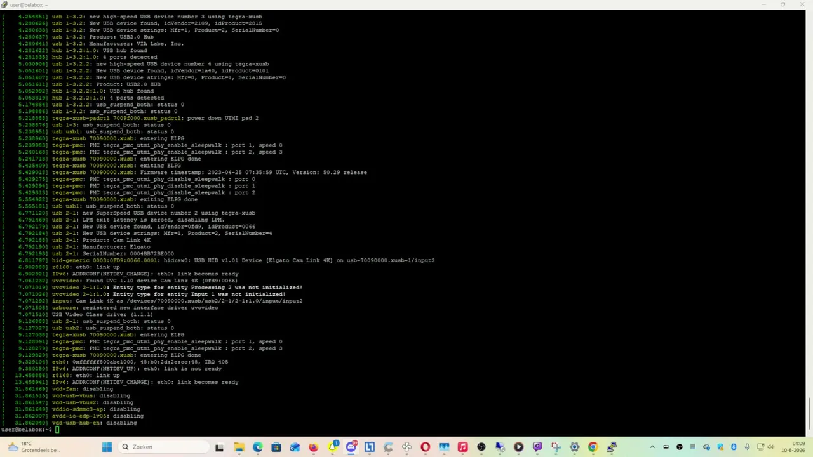Open the blue monitor app in the taskbar
Image resolution: width=813 pixels, height=457 pixels.
click(x=444, y=447)
